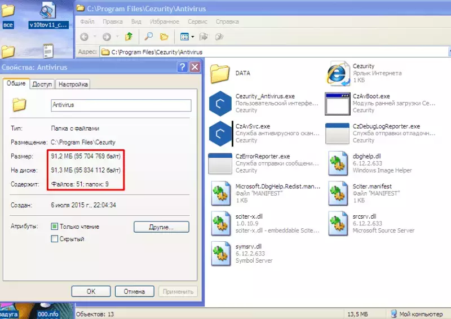Screen dimensions: 451x319
Task: Click the 'Symbol Server' description text
Action: pos(254,260)
